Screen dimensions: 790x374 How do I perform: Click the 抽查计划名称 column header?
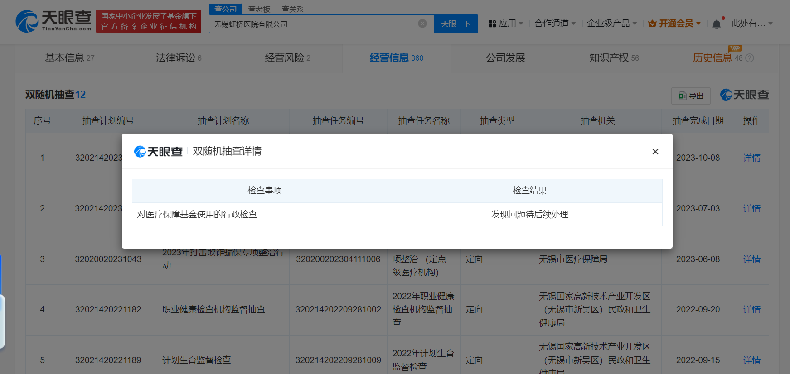click(x=223, y=120)
